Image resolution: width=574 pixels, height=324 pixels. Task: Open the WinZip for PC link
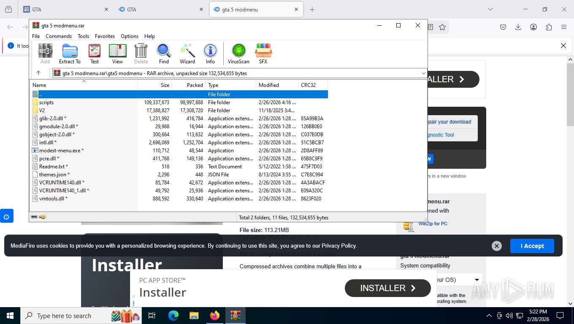click(433, 224)
